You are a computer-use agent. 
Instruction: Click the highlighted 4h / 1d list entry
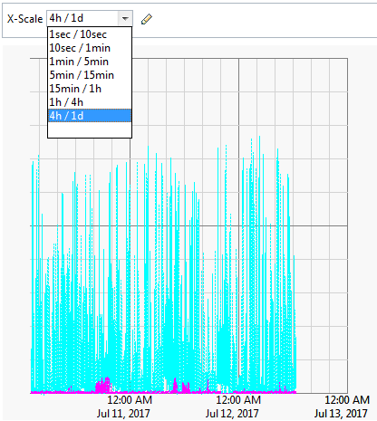[x=90, y=116]
